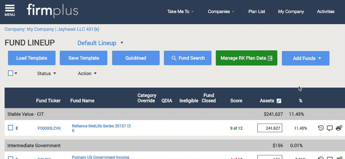Click the Save Template button
Image resolution: width=345 pixels, height=159 pixels.
[83, 58]
